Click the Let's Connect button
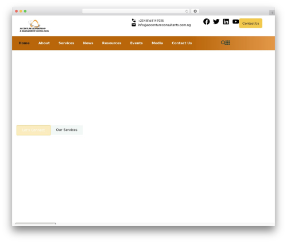The height and width of the screenshot is (243, 287). 33,130
